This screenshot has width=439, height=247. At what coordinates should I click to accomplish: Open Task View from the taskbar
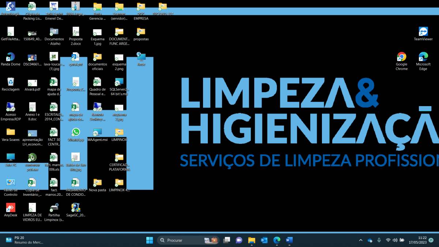[227, 240]
